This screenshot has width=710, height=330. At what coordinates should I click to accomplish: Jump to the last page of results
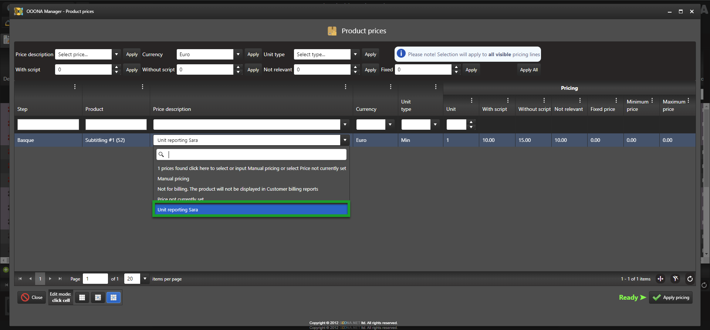60,279
